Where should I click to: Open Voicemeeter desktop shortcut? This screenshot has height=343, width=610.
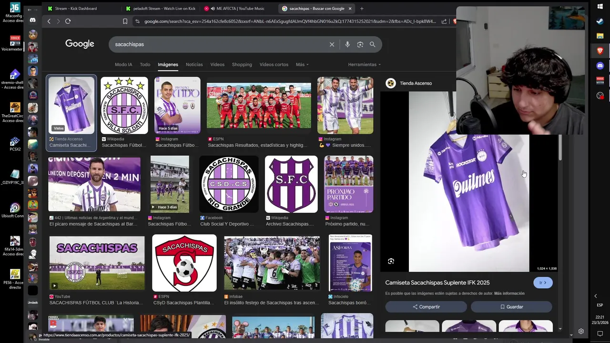[15, 43]
